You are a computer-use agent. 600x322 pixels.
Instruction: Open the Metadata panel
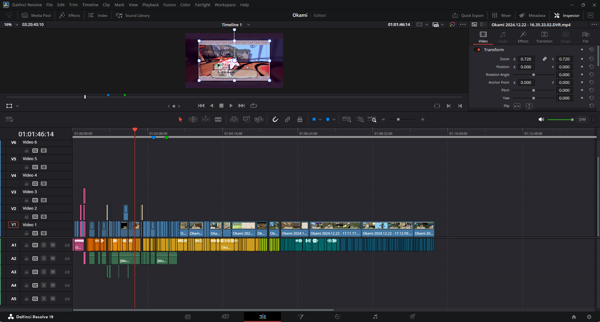[x=532, y=15]
